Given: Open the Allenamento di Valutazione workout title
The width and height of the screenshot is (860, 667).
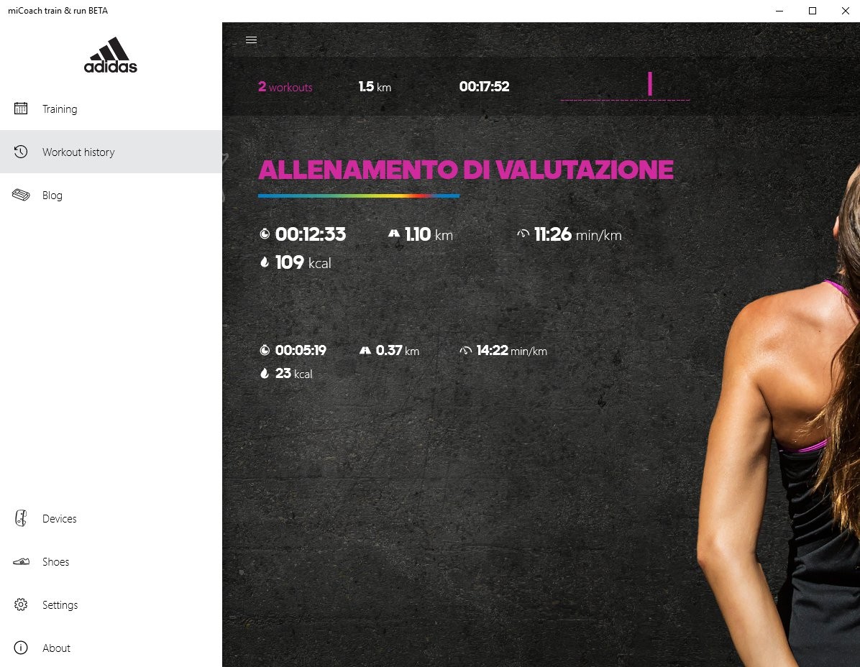Looking at the screenshot, I should point(466,170).
